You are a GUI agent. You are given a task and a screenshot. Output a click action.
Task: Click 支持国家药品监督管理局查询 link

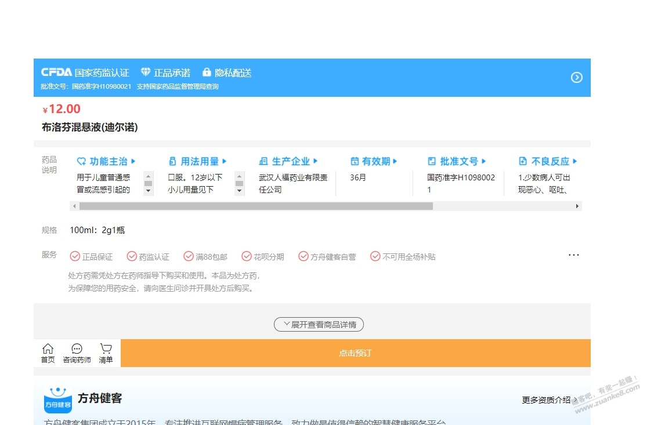click(x=178, y=86)
